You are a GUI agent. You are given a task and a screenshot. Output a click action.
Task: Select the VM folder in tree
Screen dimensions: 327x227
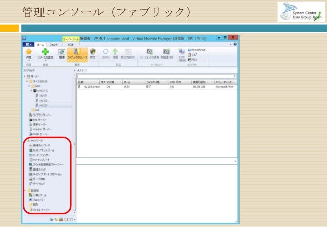coord(35,110)
